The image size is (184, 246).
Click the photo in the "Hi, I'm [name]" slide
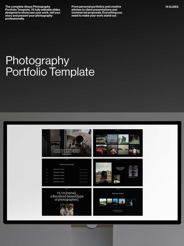67,209
